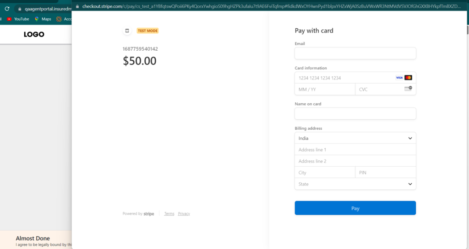Click the City field
The image size is (469, 249).
(x=324, y=173)
